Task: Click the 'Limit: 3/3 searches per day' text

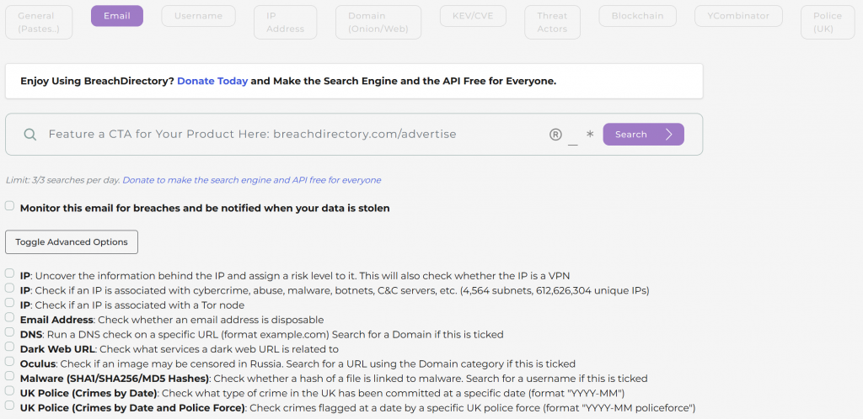Action: tap(62, 180)
